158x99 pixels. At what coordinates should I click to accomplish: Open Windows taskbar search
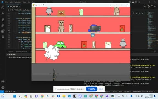pyautogui.click(x=20, y=96)
